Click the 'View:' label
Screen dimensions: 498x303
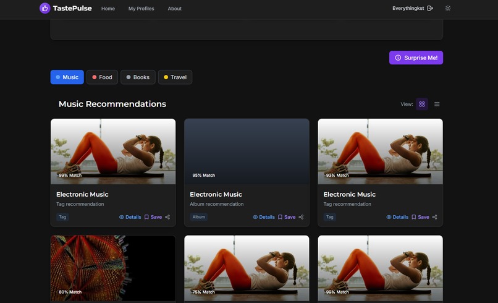(407, 104)
